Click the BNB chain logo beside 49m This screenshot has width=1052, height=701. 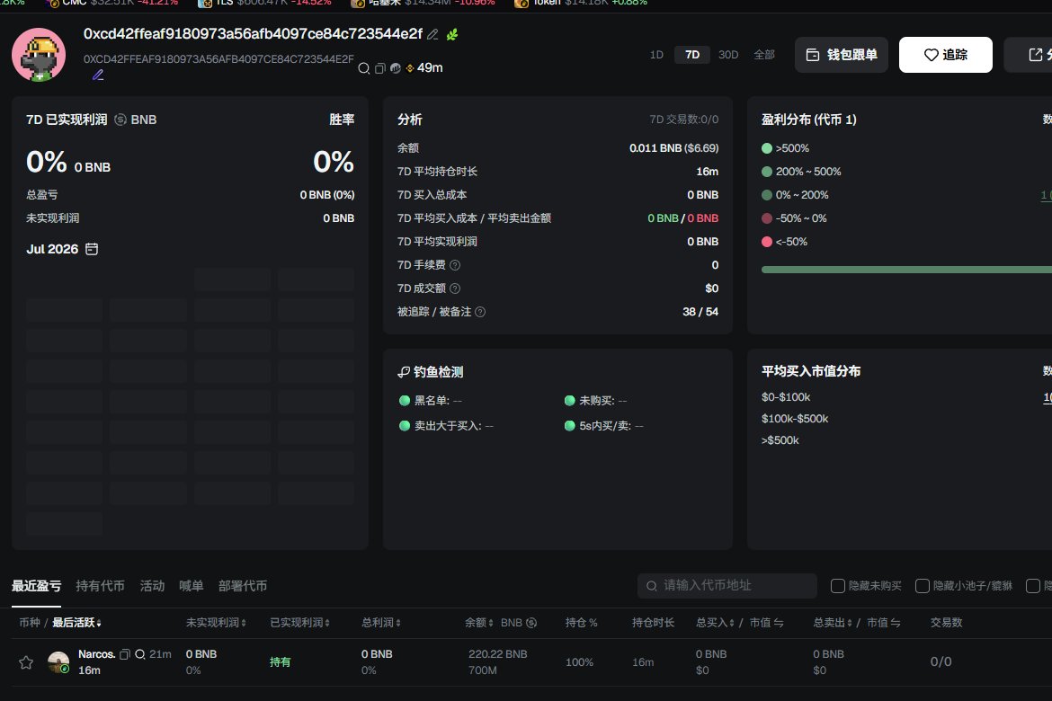pos(410,68)
